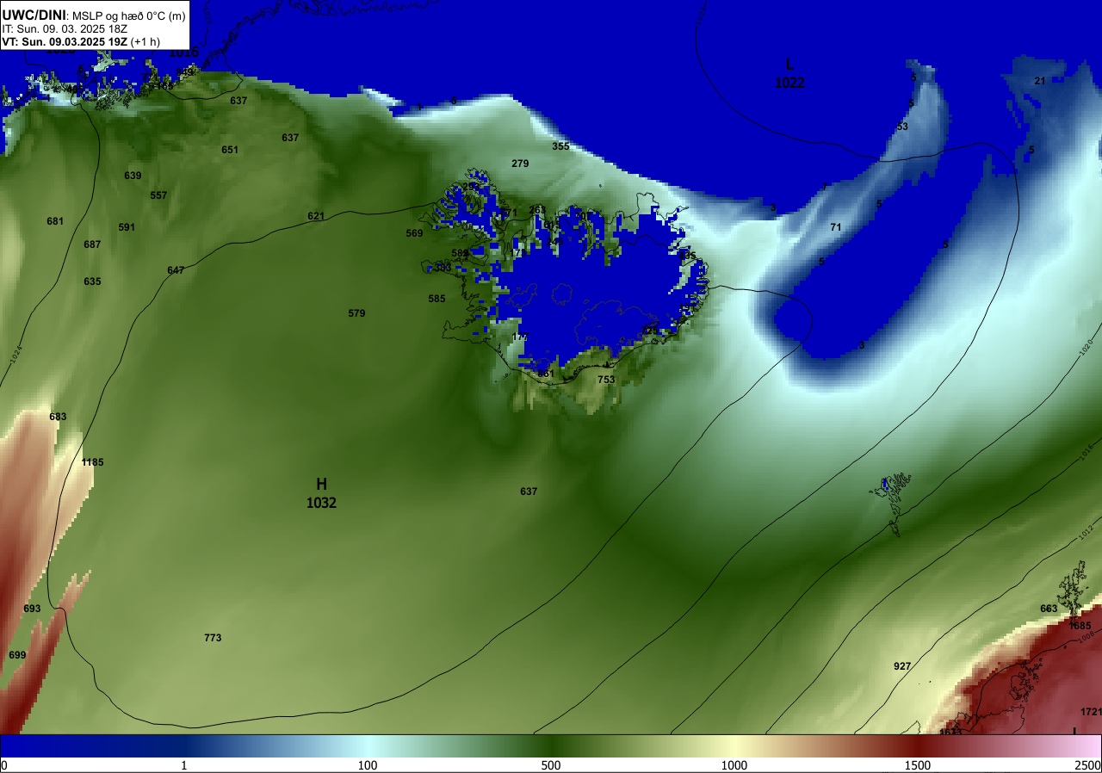Click the 635 height value

point(92,281)
